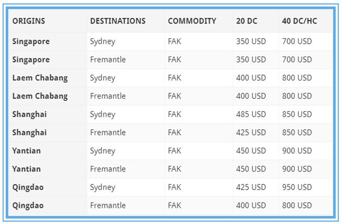Click Qingdao origin in the Fremantle row
The image size is (342, 224).
click(28, 205)
